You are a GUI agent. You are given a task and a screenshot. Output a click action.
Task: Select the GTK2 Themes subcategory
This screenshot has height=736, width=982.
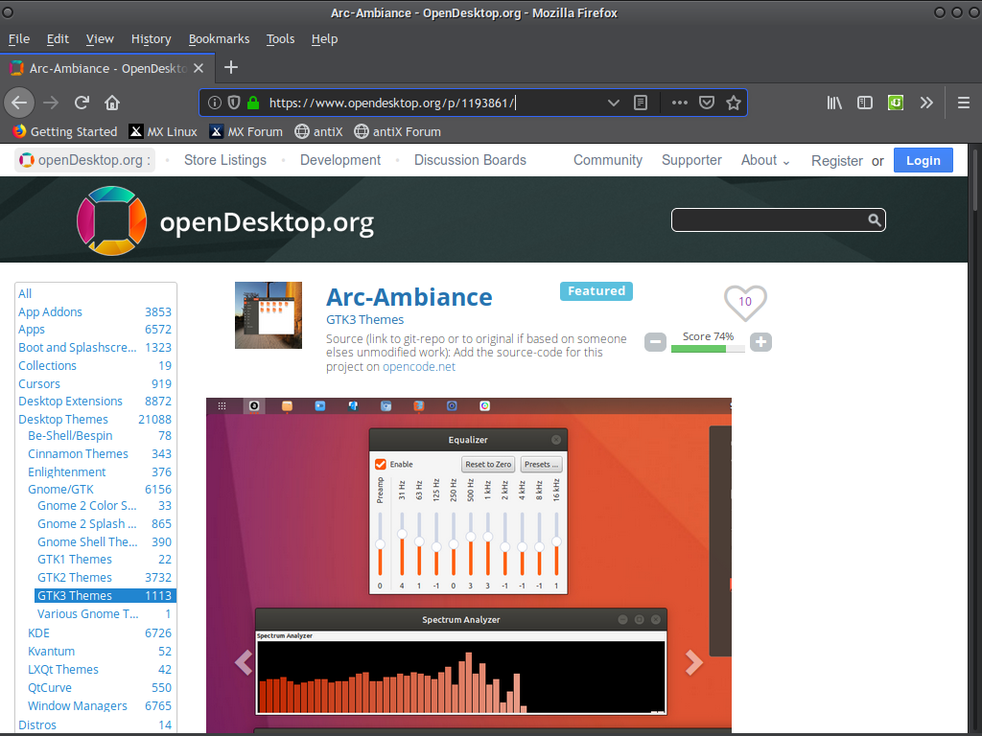click(75, 578)
